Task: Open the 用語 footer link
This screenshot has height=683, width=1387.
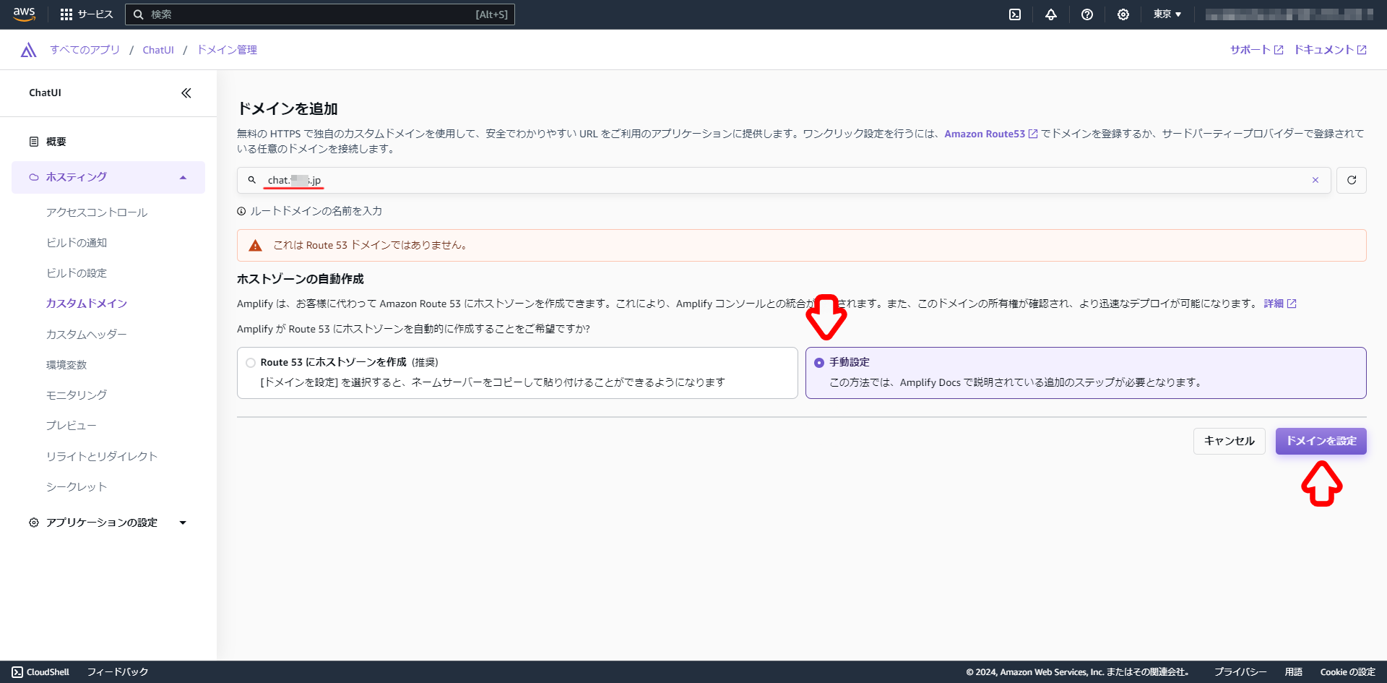Action: (x=1294, y=672)
